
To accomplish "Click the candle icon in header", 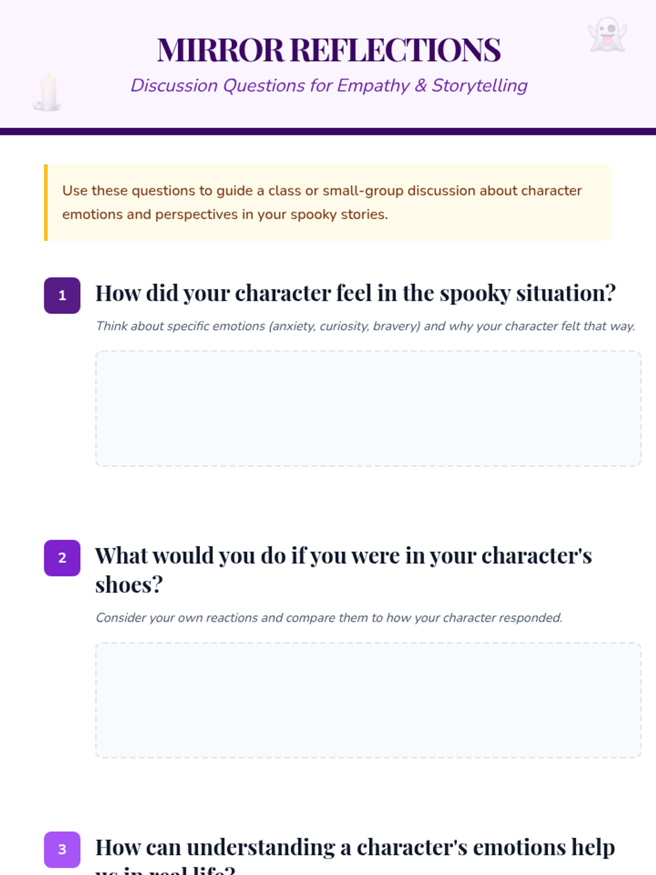I will 48,92.
